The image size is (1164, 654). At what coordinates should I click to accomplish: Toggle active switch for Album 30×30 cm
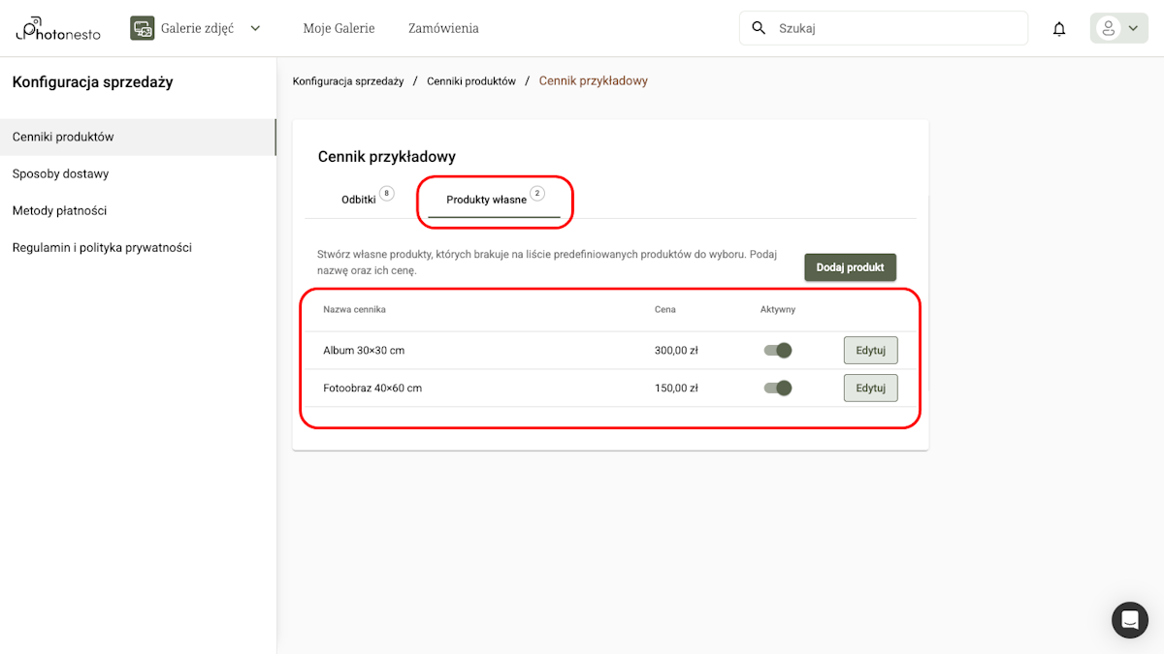778,351
